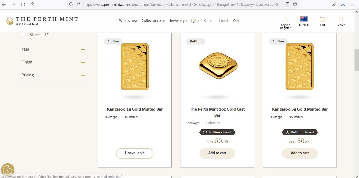Click the Australian flag AU/AUD currency icon

(304, 19)
